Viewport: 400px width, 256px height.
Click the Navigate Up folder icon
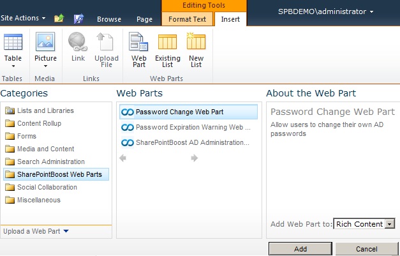click(x=59, y=19)
